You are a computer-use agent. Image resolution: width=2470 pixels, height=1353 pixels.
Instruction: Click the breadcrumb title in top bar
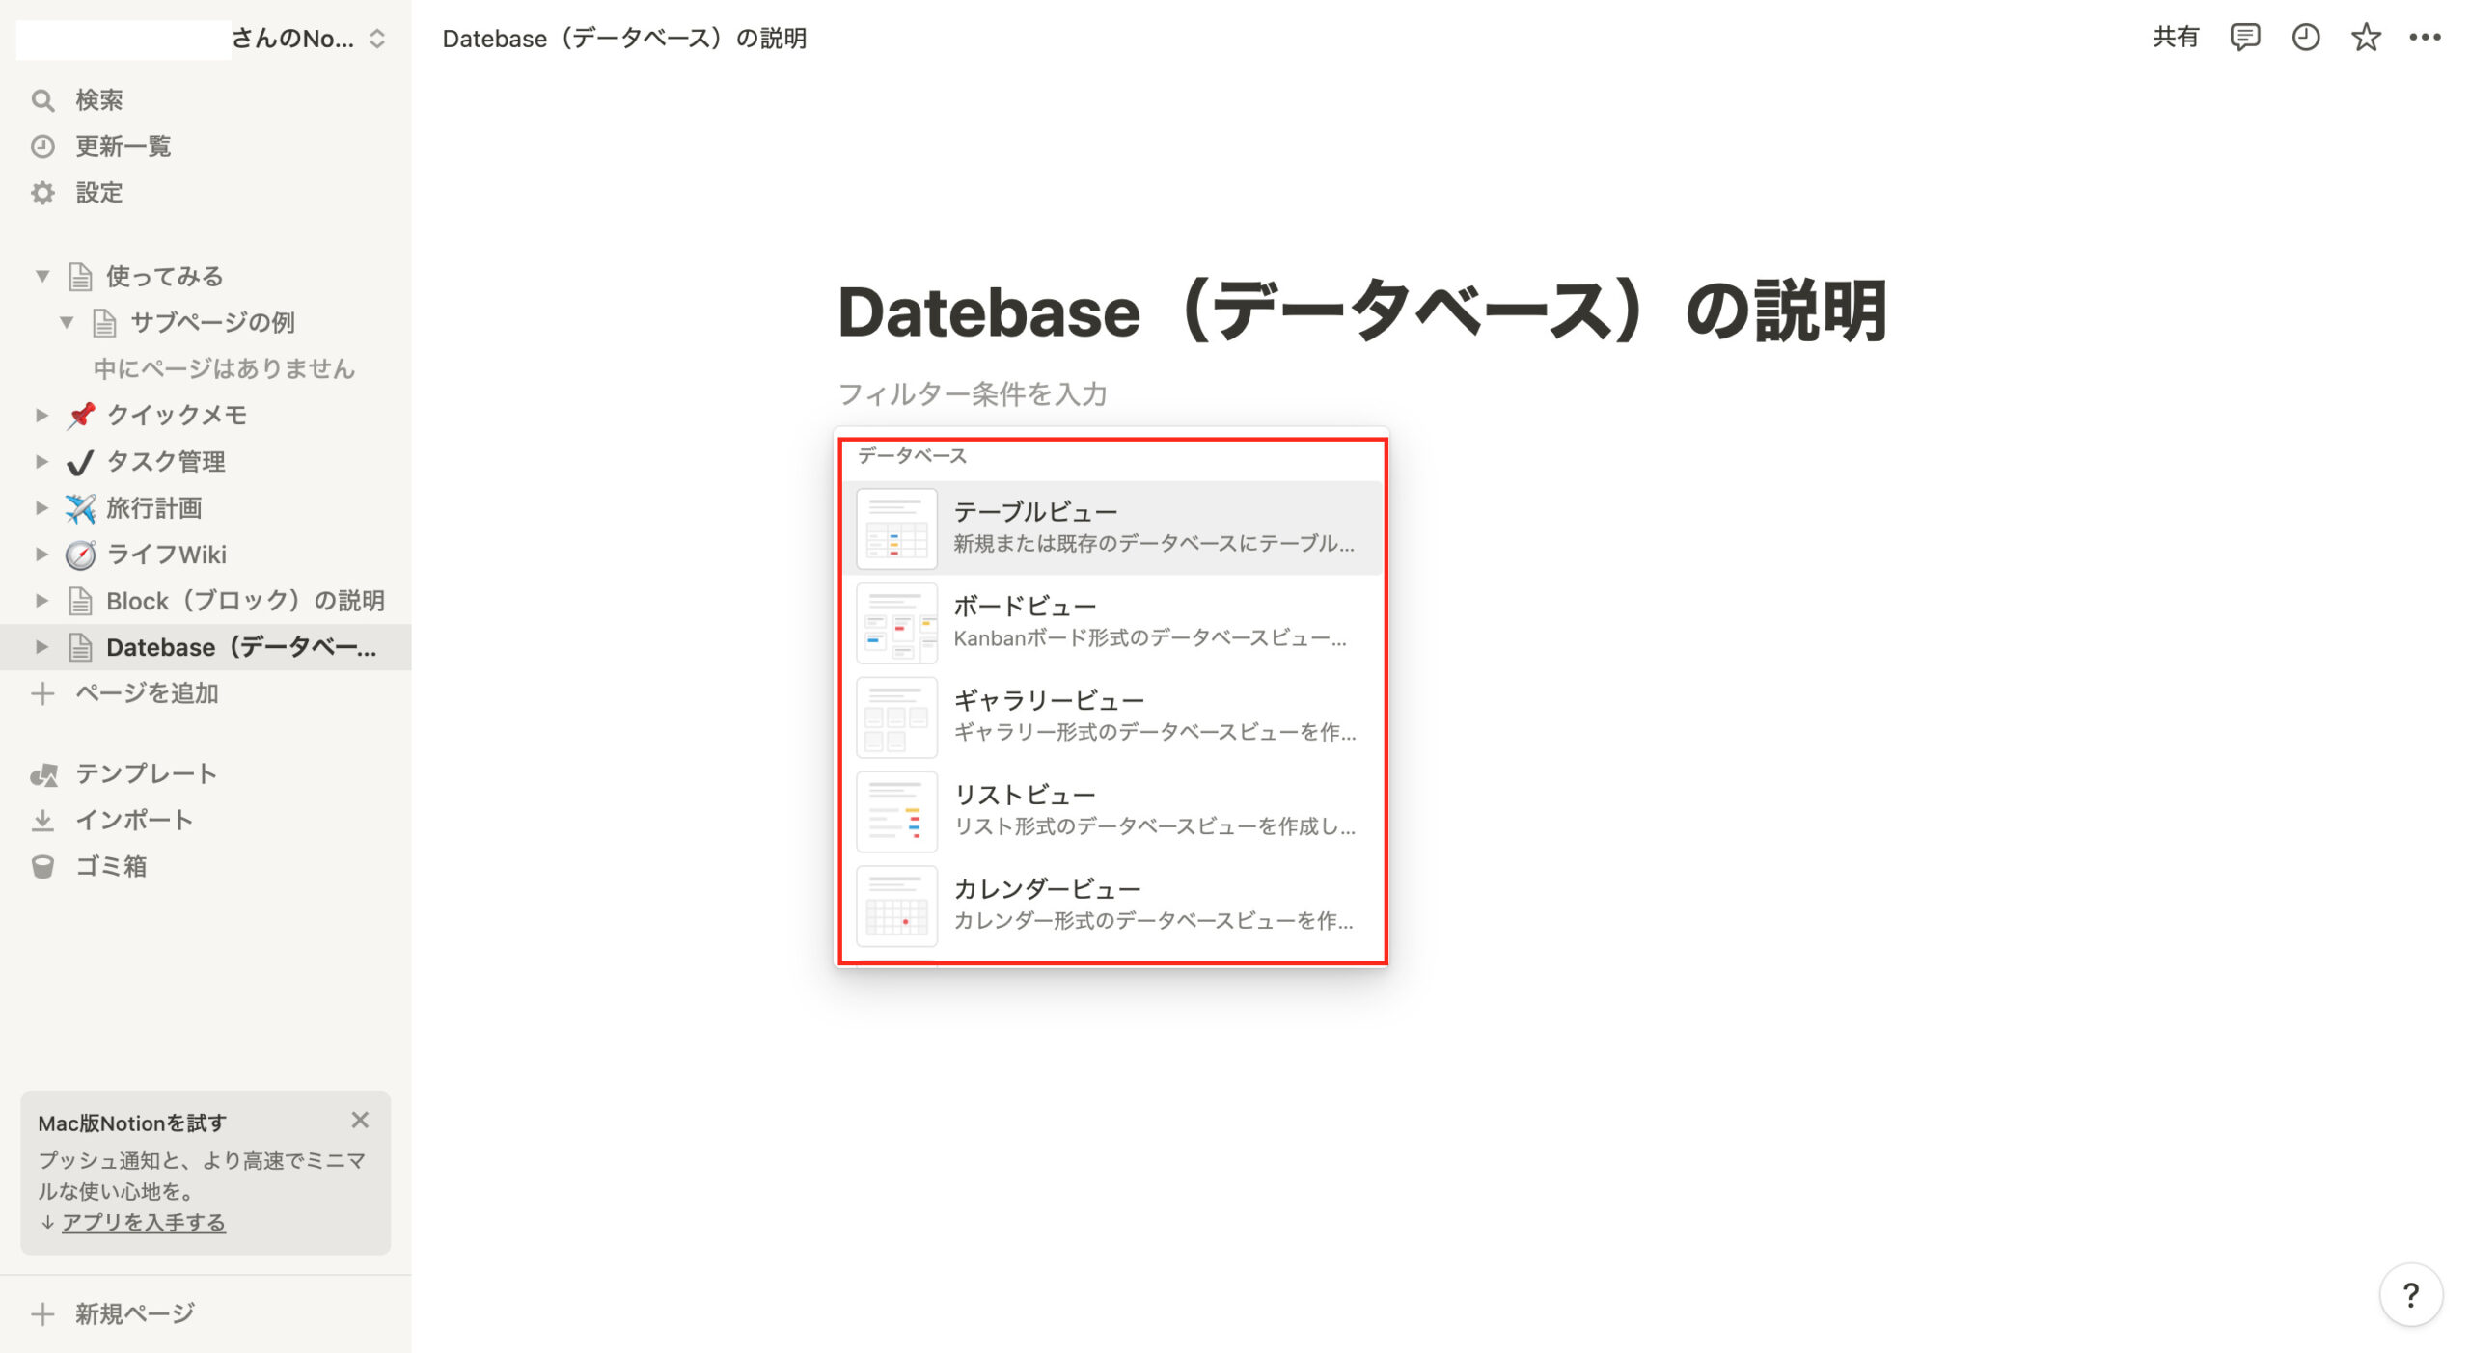(x=624, y=39)
